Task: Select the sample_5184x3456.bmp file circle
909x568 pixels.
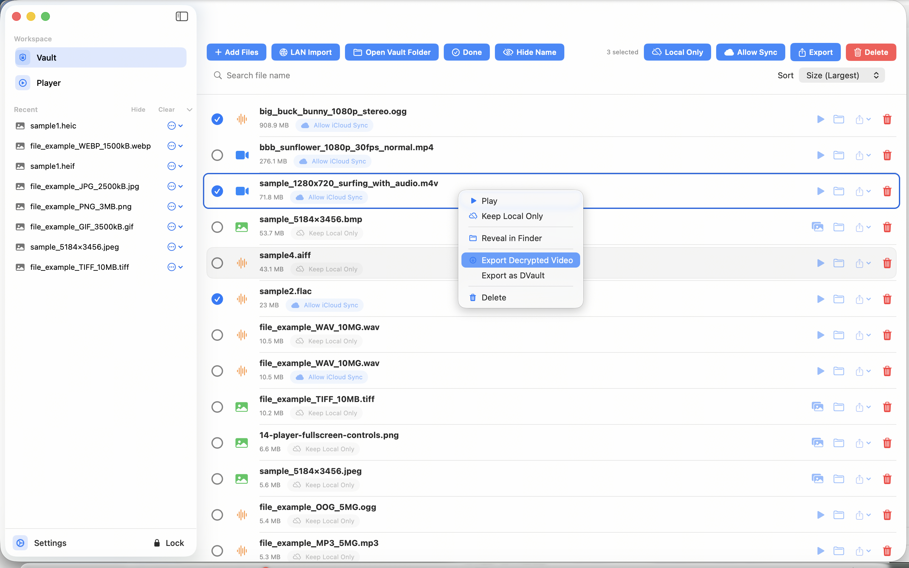Action: coord(217,227)
